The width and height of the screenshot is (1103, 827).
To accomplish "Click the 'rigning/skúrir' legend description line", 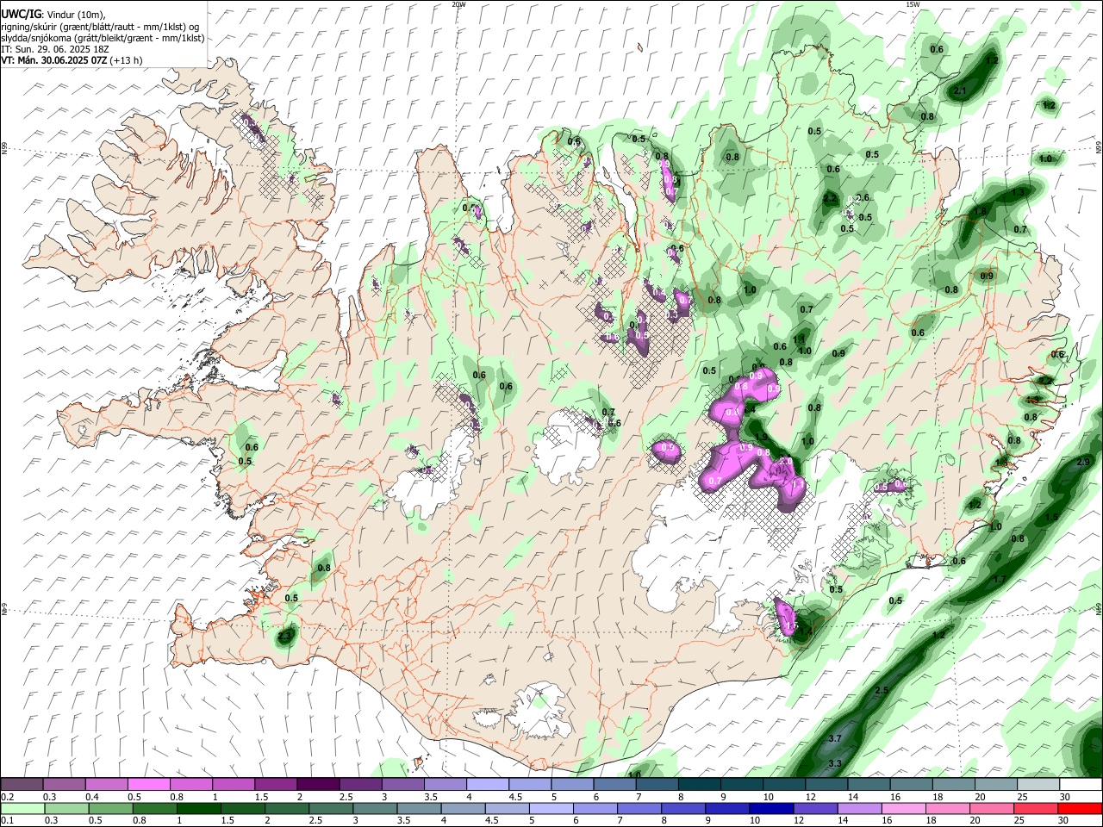I will (100, 27).
